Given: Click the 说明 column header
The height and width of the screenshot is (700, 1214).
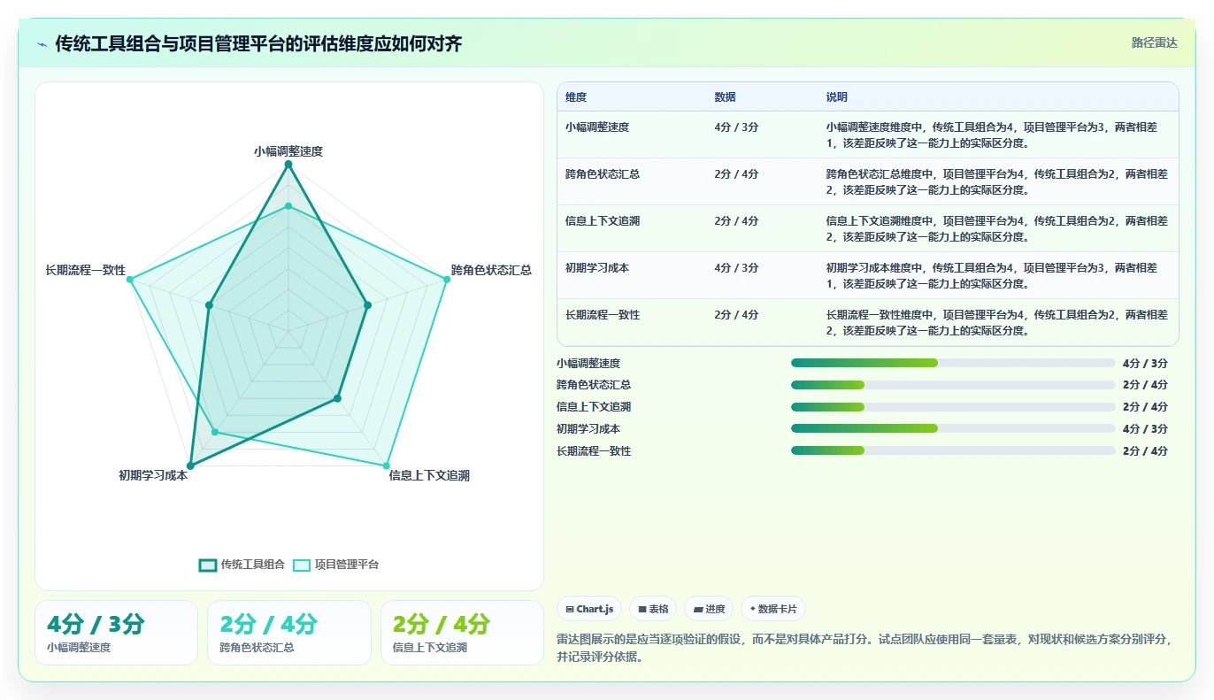Looking at the screenshot, I should [837, 97].
